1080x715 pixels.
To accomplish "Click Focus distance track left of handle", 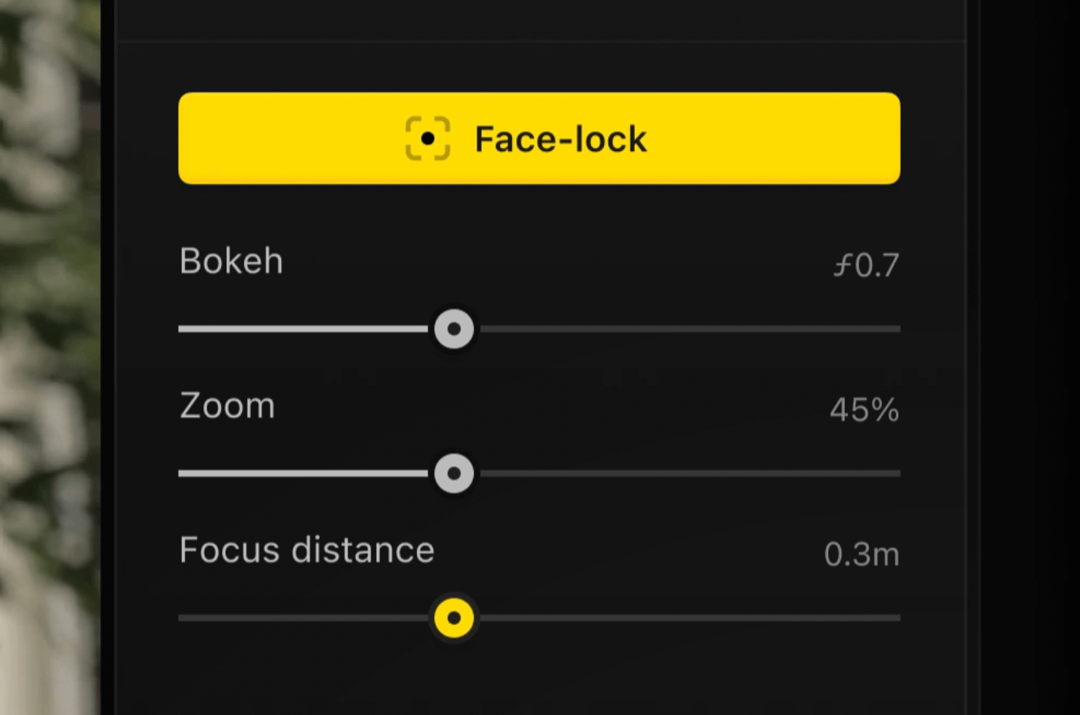I will [300, 618].
